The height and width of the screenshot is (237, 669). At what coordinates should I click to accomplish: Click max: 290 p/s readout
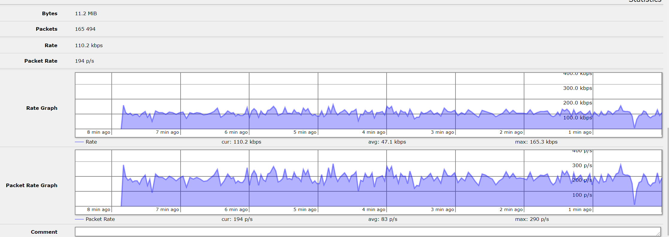pos(532,219)
